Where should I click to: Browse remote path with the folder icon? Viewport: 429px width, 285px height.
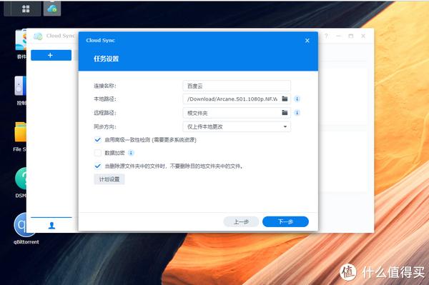tap(285, 113)
